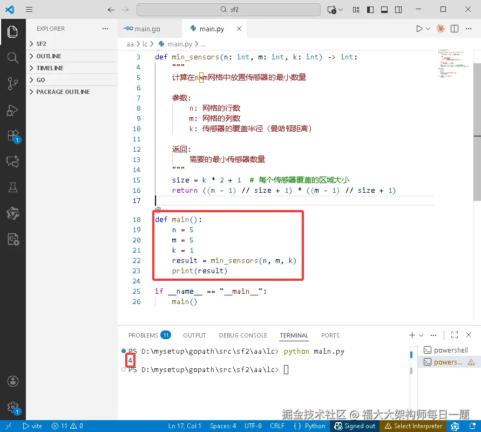Open the hamburger application menu
Image resolution: width=481 pixels, height=432 pixels.
click(x=29, y=10)
